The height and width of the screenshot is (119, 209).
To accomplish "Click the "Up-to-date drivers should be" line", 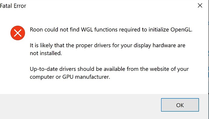I will click(109, 69).
